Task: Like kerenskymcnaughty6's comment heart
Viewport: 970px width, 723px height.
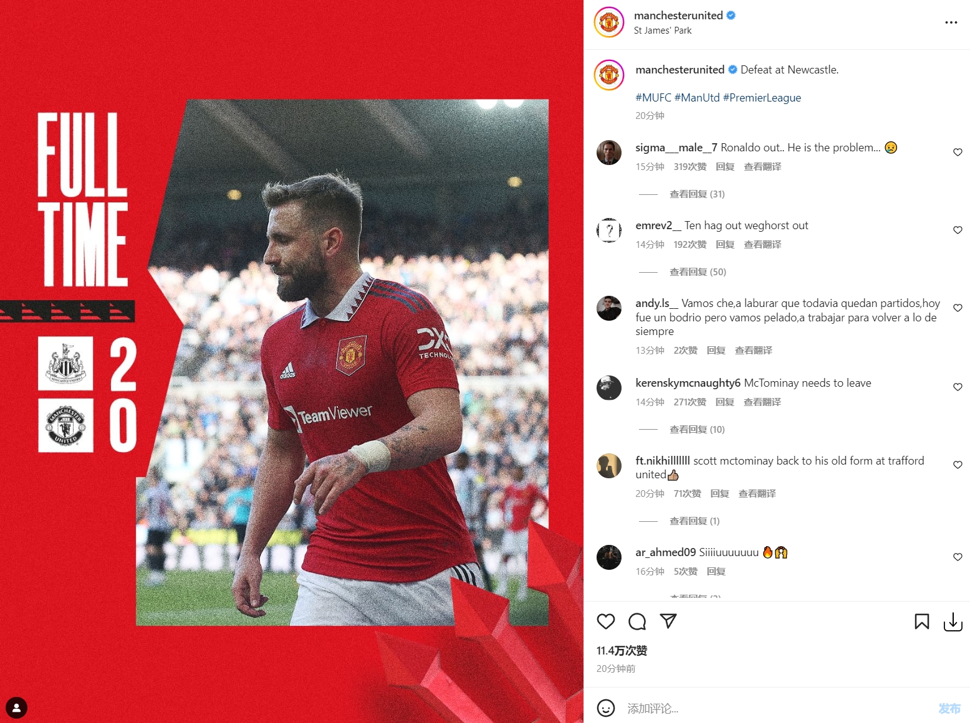Action: [958, 387]
